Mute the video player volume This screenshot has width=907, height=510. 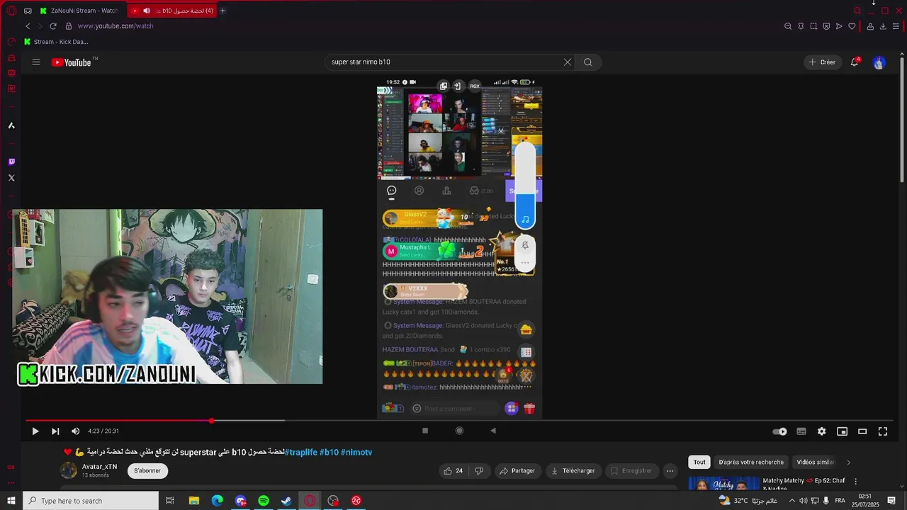(75, 431)
